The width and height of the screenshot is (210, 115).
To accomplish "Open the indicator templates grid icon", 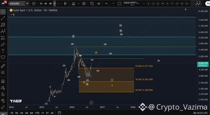I will click(84, 4).
